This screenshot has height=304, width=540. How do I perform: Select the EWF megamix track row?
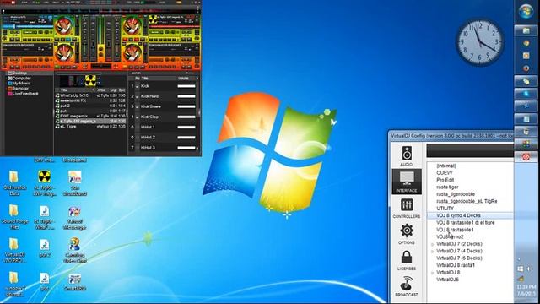click(x=91, y=117)
